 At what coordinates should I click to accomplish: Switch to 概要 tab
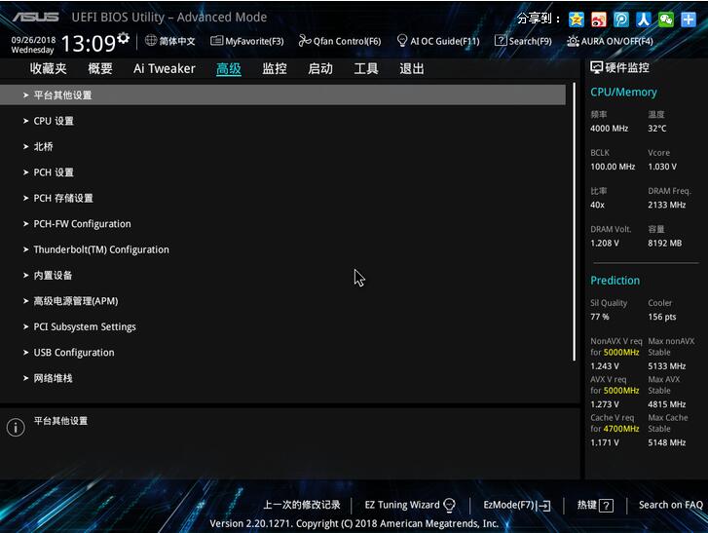coord(99,68)
